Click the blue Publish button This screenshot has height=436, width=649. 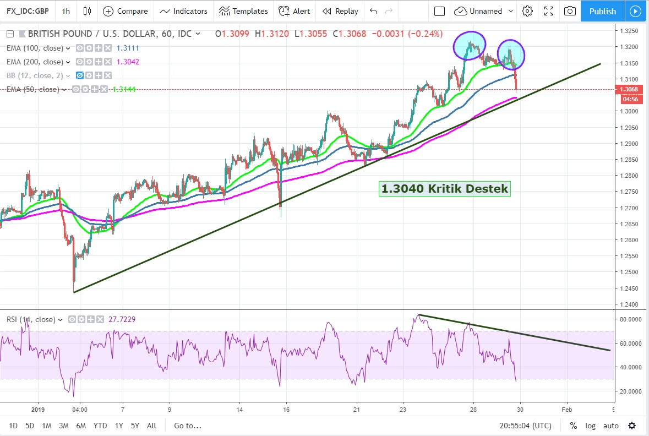click(602, 11)
